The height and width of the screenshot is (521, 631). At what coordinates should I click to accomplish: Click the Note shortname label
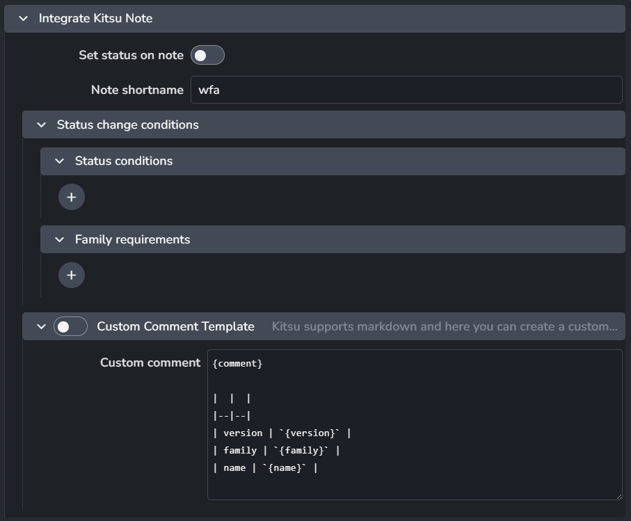click(x=137, y=90)
